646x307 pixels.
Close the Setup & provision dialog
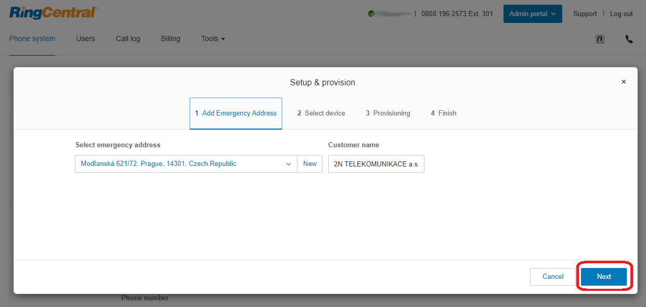point(624,82)
